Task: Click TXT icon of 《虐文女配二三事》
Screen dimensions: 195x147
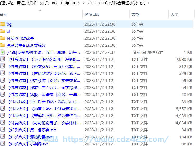Action: tap(3, 66)
